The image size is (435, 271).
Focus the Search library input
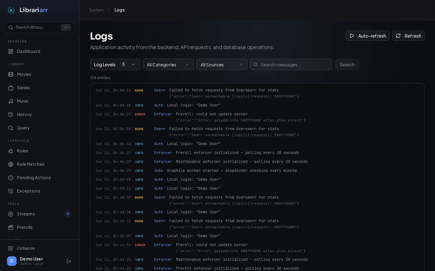coord(39,27)
